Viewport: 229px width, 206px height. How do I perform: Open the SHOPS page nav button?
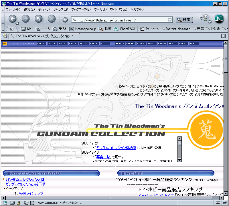[131, 44]
